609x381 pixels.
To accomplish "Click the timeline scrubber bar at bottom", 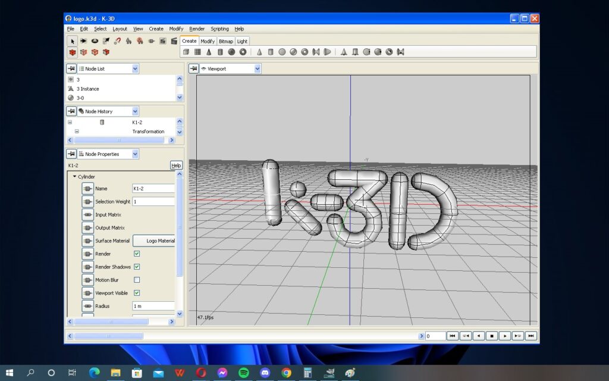I will coord(108,336).
